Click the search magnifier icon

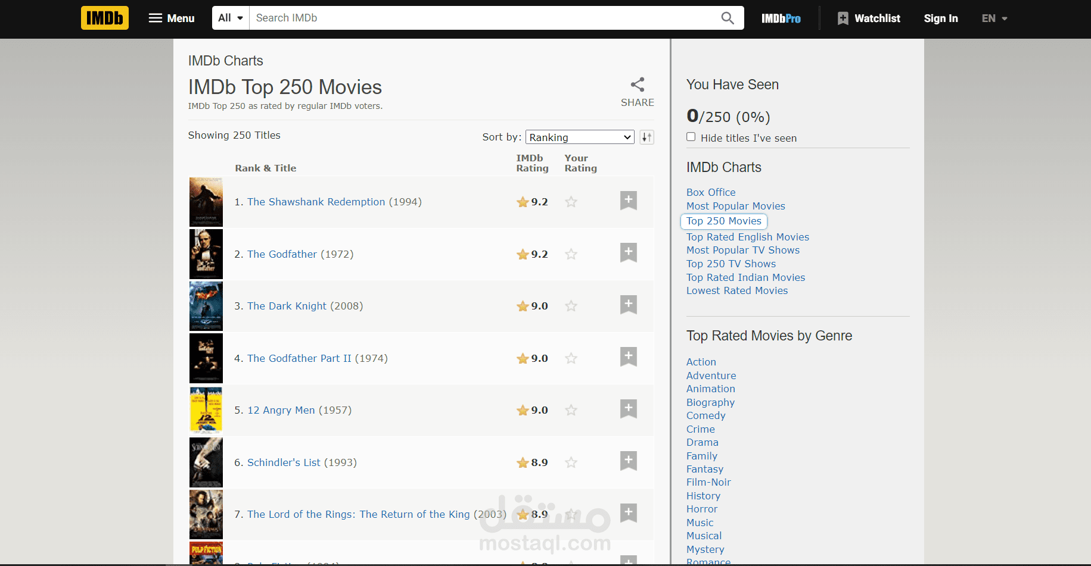[x=728, y=18]
